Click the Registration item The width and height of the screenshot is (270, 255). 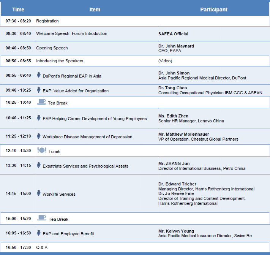(x=47, y=21)
